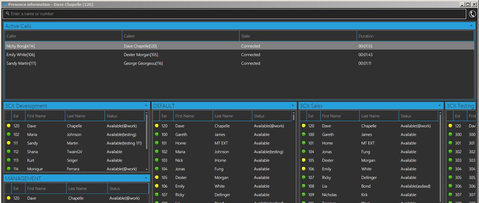The image size is (479, 203).
Task: Click the DEFAULT panel scrollbar thumb
Action: 294,117
